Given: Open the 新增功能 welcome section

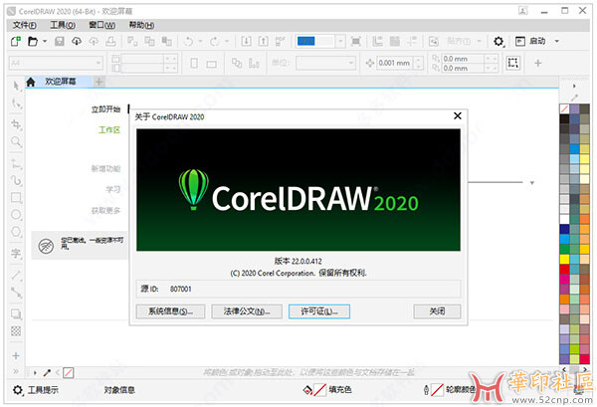Looking at the screenshot, I should pyautogui.click(x=105, y=168).
